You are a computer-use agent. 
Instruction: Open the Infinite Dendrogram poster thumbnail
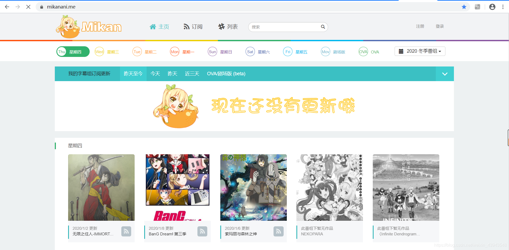click(406, 187)
